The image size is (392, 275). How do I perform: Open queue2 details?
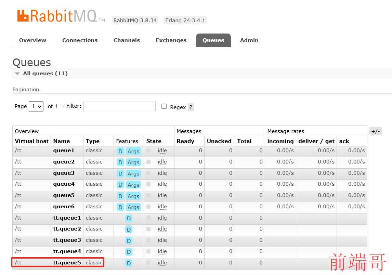pyautogui.click(x=64, y=162)
